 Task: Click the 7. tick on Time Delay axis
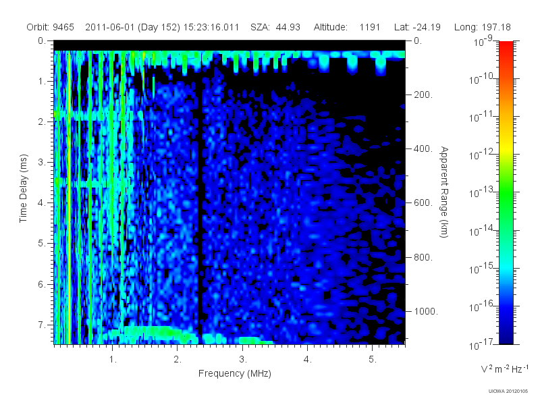pyautogui.click(x=42, y=325)
